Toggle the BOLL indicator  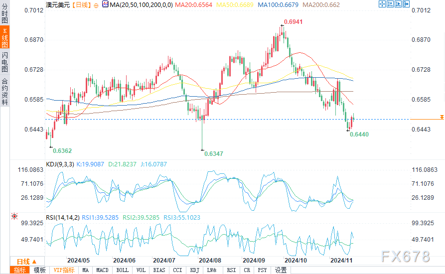click(122, 270)
